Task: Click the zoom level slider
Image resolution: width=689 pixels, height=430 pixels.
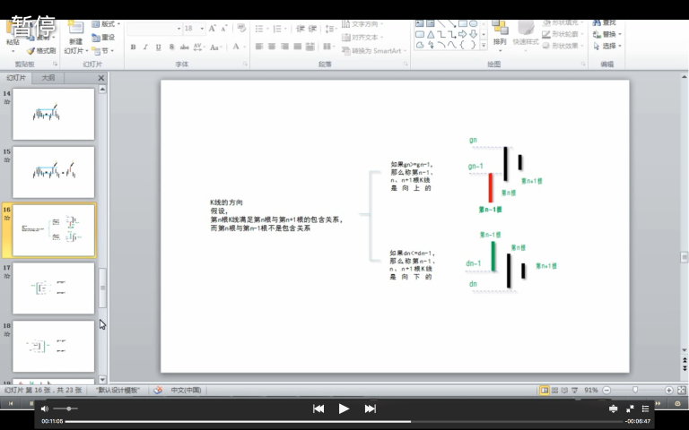Action: pyautogui.click(x=635, y=391)
